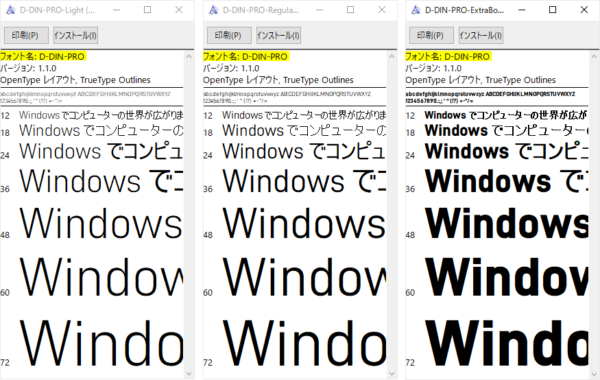Click OpenType レイアウト line in ExtraBold window

[x=481, y=80]
